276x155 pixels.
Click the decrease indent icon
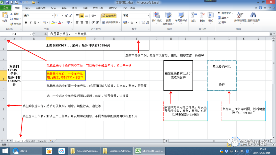pyautogui.click(x=93, y=22)
